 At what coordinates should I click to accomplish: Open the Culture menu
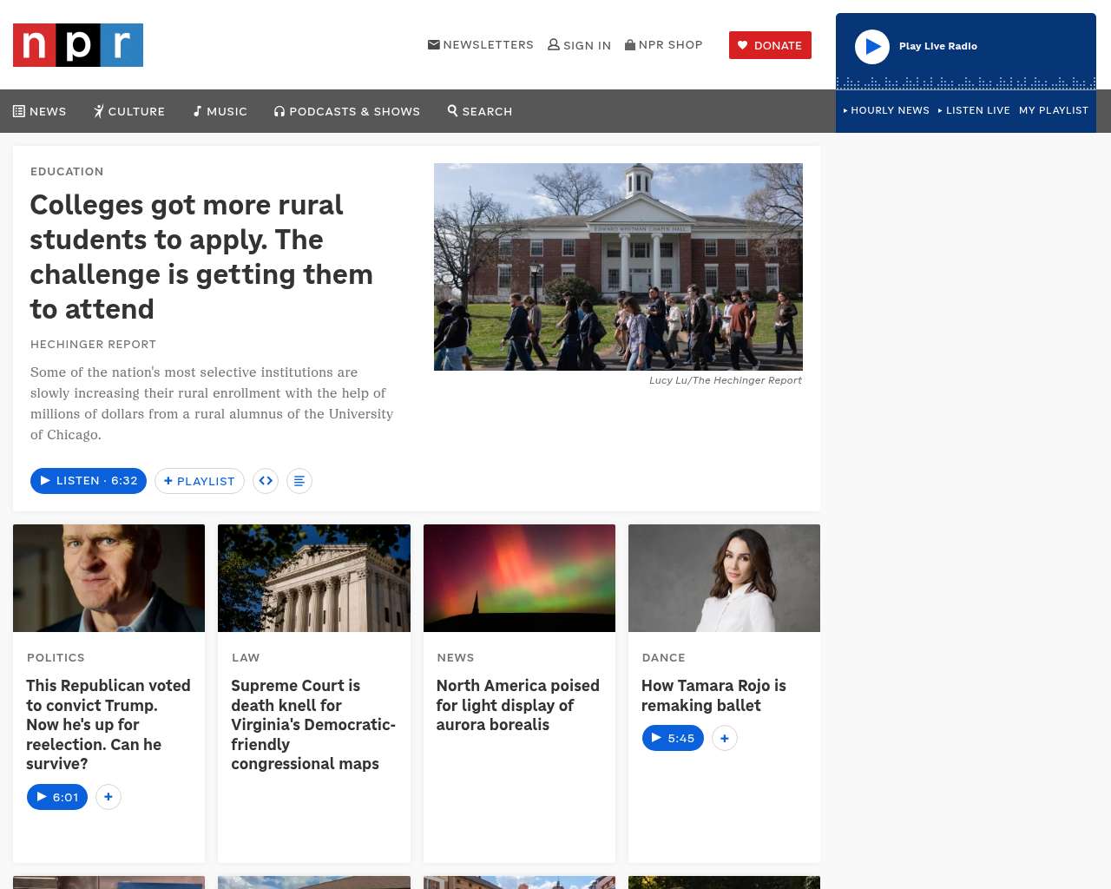coord(129,111)
